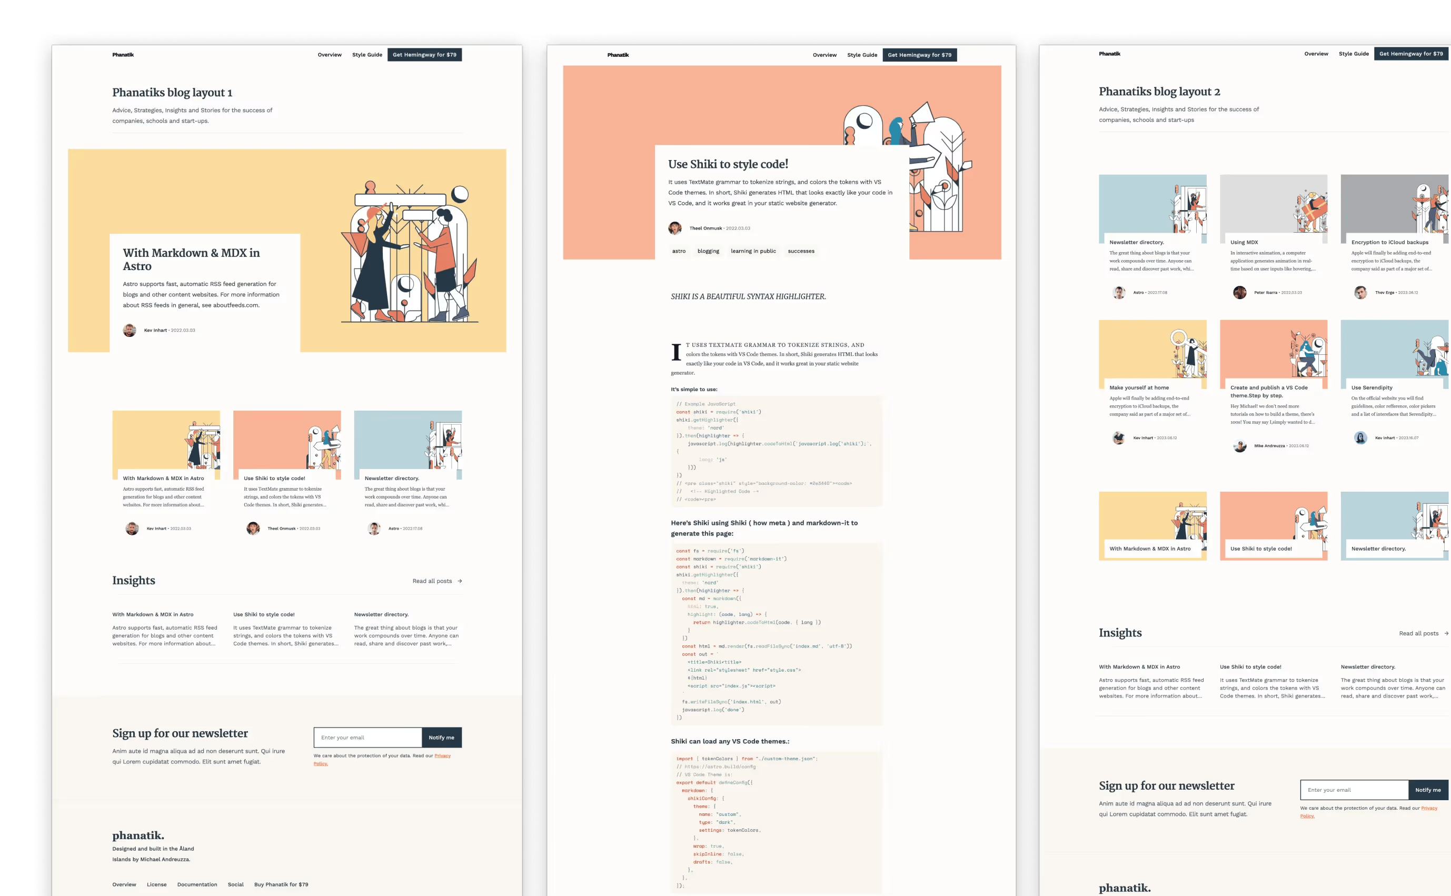The image size is (1451, 896).
Task: Click inside the Enter your email field
Action: [x=367, y=737]
